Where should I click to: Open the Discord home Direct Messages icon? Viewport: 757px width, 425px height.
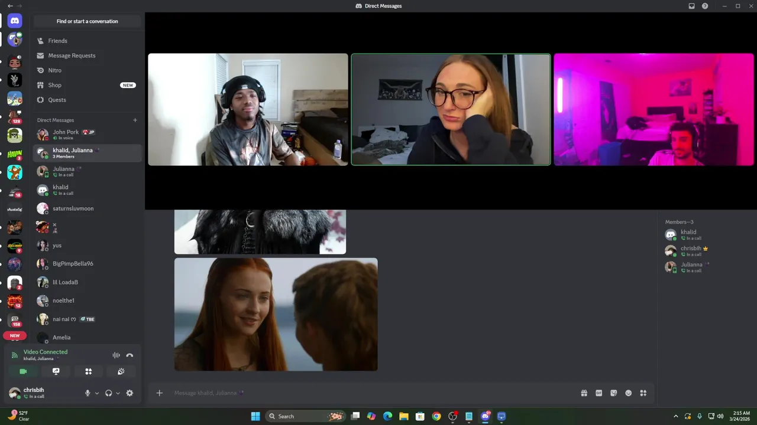coord(15,21)
